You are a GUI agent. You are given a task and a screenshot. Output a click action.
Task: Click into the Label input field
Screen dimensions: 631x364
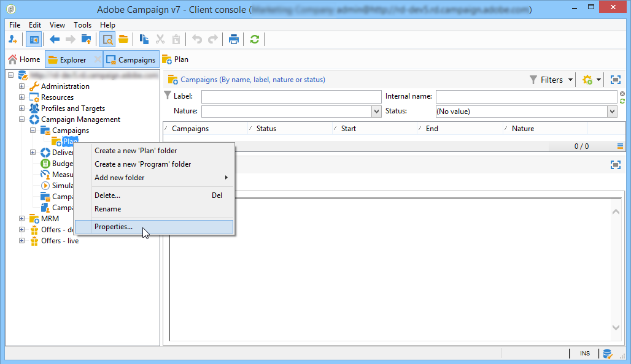point(292,96)
